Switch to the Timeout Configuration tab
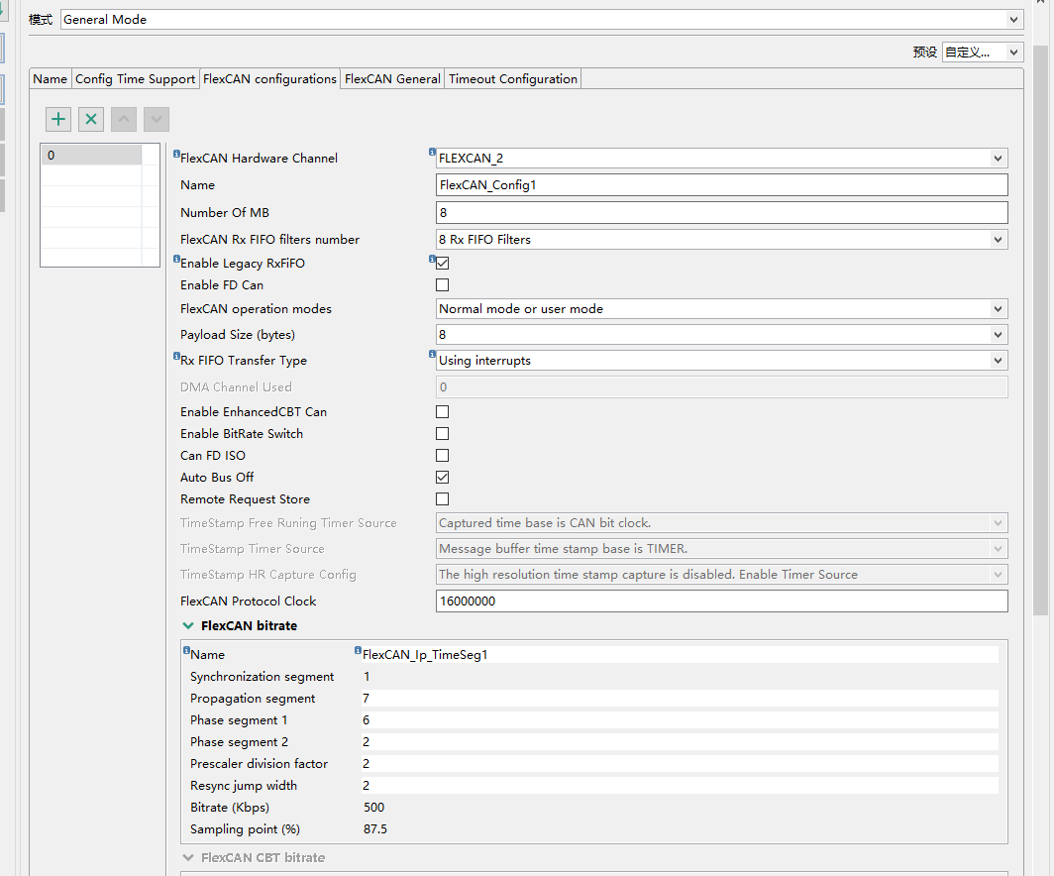The height and width of the screenshot is (876, 1054). point(512,78)
